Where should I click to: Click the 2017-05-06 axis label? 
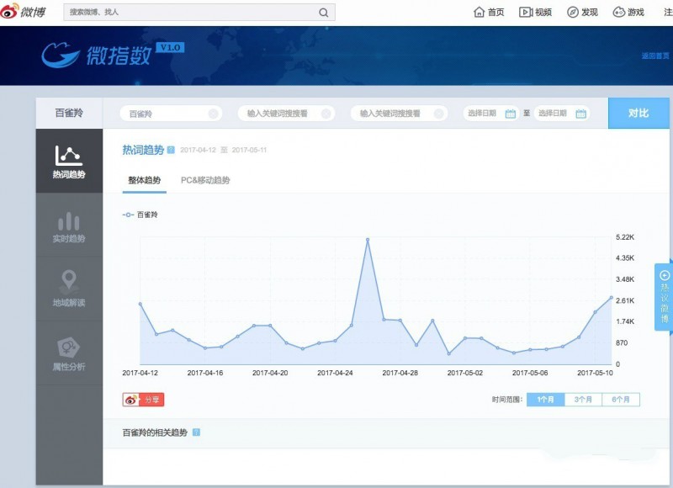(x=530, y=373)
